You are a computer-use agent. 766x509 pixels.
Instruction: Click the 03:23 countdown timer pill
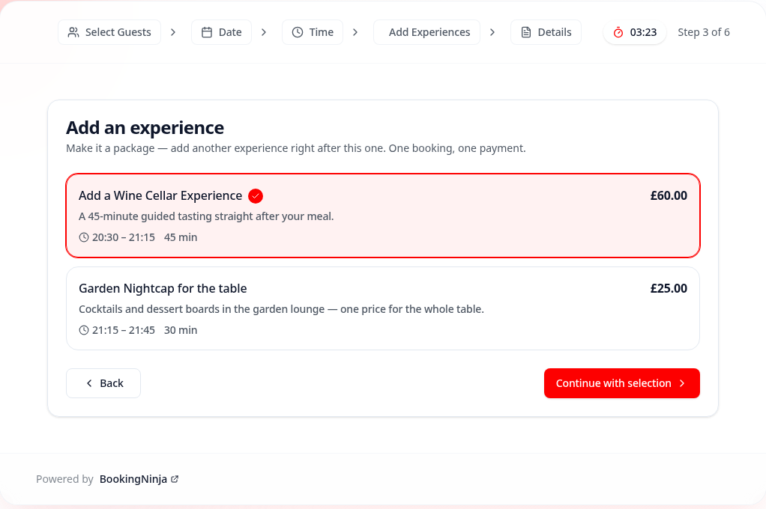pyautogui.click(x=635, y=32)
